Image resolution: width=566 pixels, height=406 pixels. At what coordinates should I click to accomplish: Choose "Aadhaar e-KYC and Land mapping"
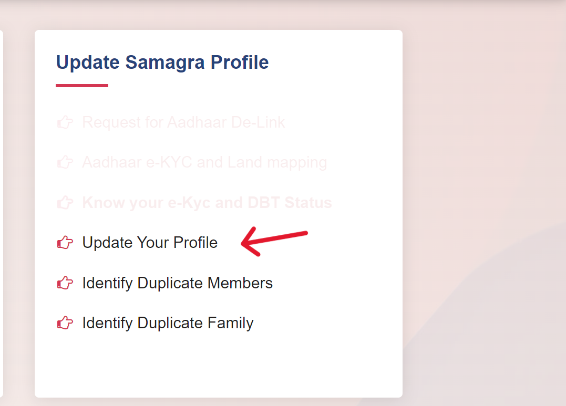pyautogui.click(x=204, y=162)
